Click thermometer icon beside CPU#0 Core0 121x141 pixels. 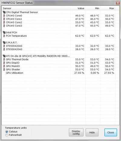pos(4,16)
